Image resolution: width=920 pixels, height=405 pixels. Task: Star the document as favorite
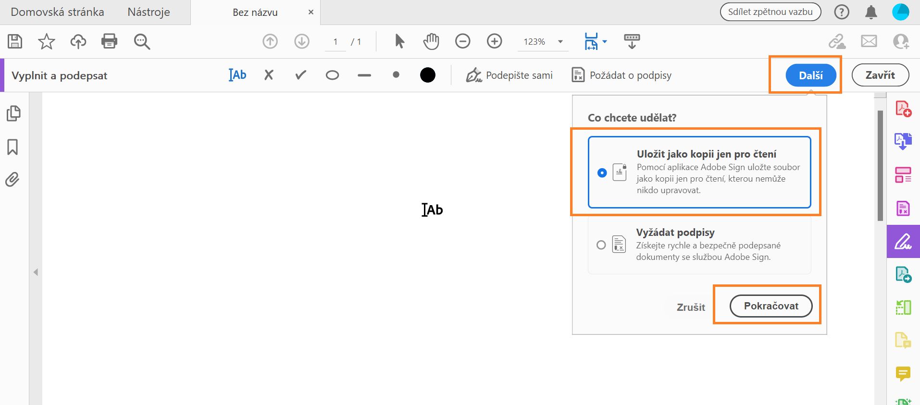point(47,41)
